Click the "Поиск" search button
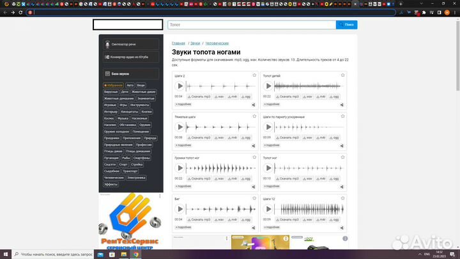The height and width of the screenshot is (259, 460). [x=348, y=24]
